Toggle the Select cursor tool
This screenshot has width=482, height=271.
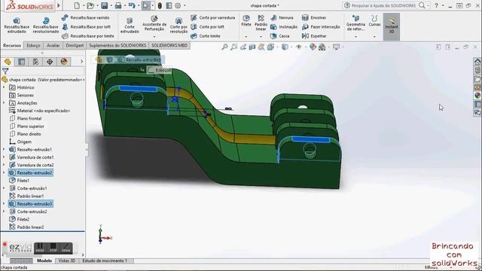pos(145,5)
